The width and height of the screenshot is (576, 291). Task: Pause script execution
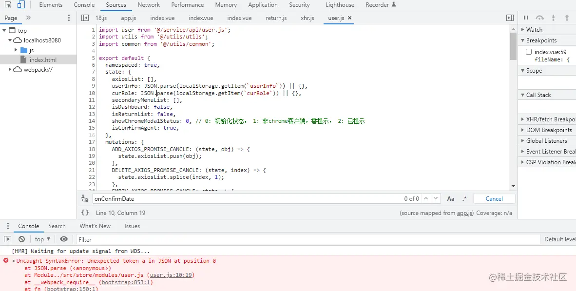coord(526,18)
